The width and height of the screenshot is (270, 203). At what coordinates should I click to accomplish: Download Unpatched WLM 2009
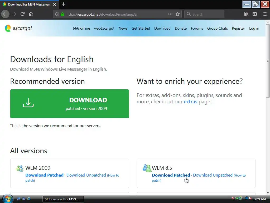point(86,175)
